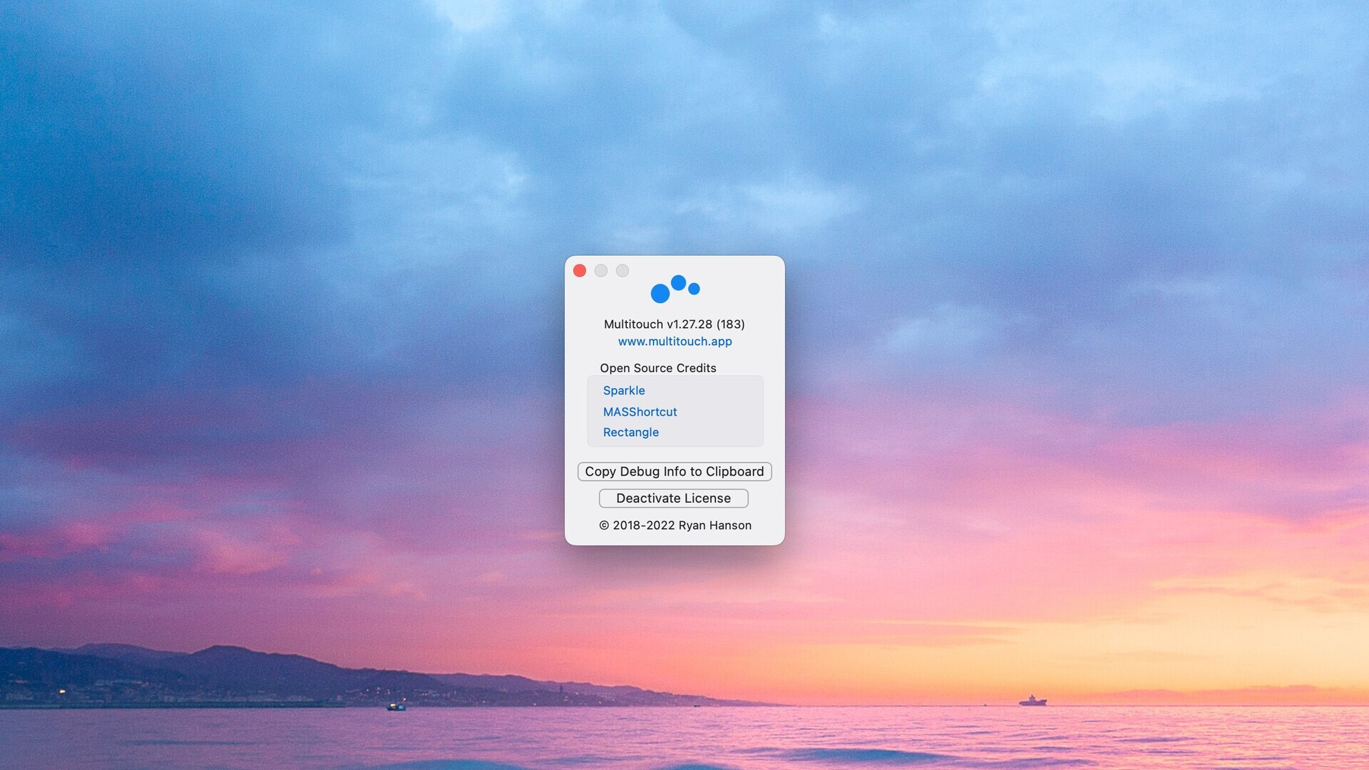Open the MASShortcut credit link
This screenshot has width=1369, height=770.
coord(640,412)
